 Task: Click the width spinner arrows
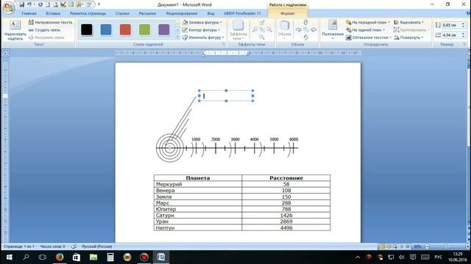pyautogui.click(x=463, y=35)
